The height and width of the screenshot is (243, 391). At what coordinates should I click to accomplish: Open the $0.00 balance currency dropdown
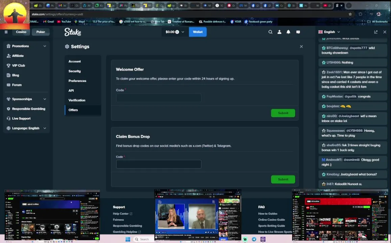pos(175,32)
